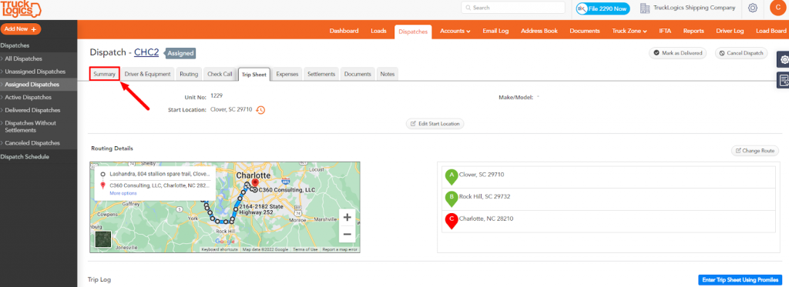Expand Unassigned Dispatches in sidebar
The height and width of the screenshot is (287, 789).
[x=35, y=72]
